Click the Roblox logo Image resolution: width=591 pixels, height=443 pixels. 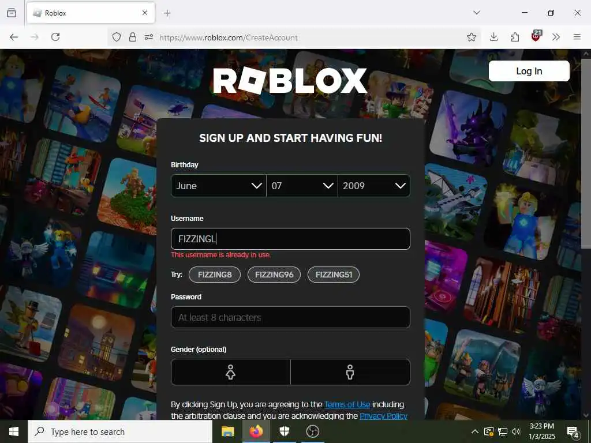290,80
